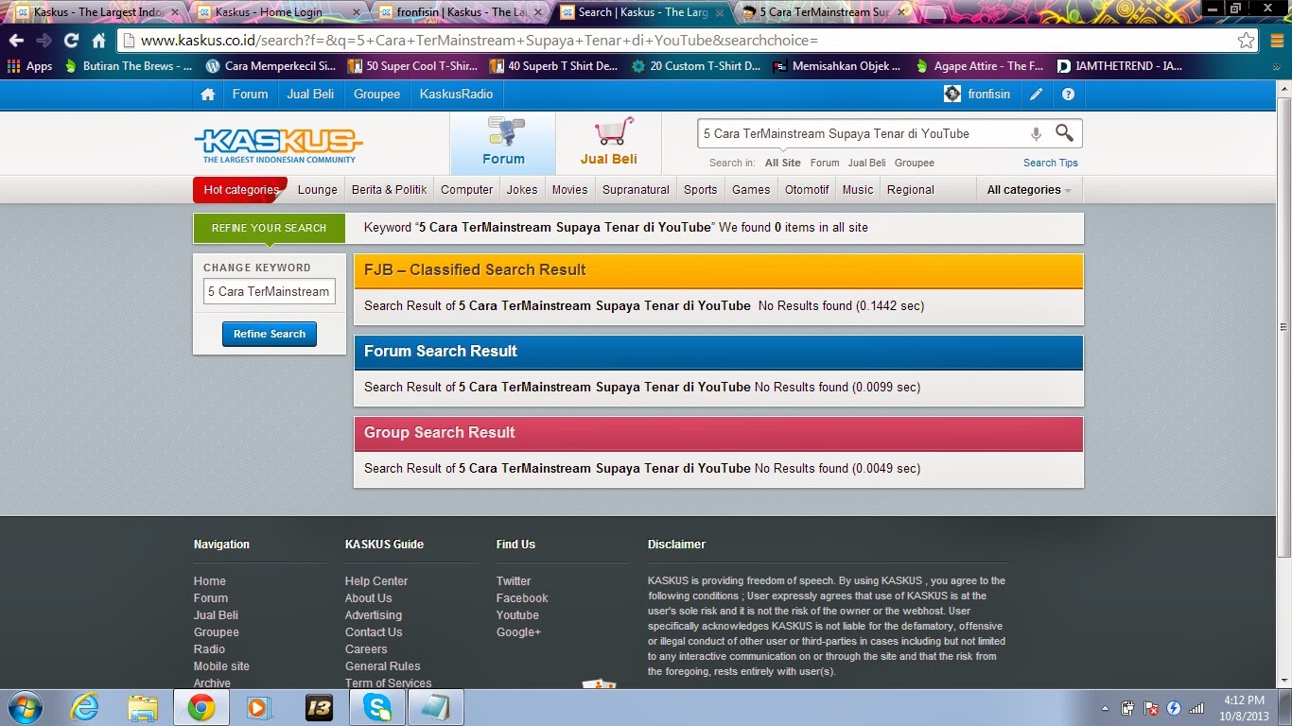Open the fronfisin user account menu
The width and height of the screenshot is (1292, 726).
977,95
